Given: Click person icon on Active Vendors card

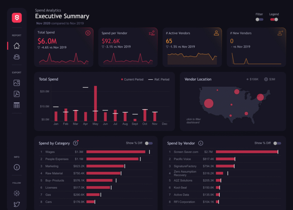Looking at the screenshot, I should click(216, 33).
